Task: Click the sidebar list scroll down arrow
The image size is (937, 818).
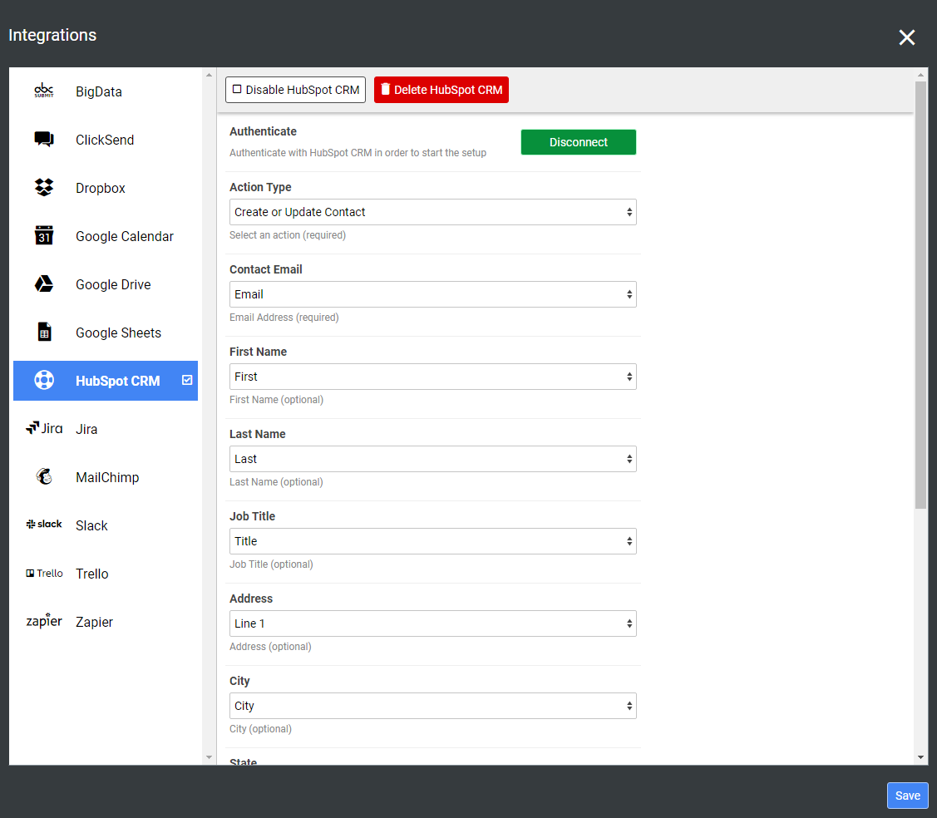Action: click(209, 757)
